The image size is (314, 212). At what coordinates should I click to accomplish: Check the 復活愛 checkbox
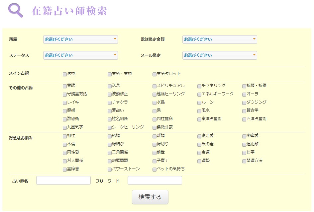[x=199, y=136]
